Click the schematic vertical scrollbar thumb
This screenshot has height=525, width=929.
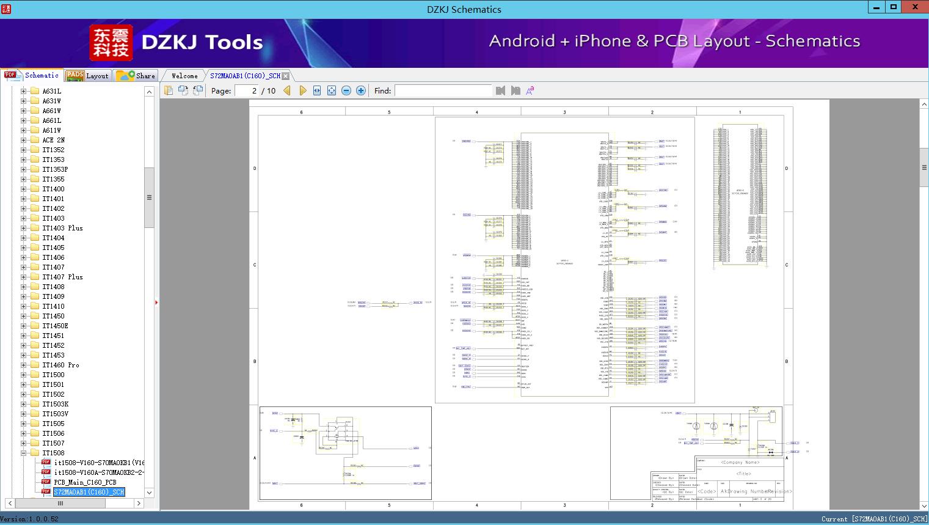pyautogui.click(x=924, y=167)
